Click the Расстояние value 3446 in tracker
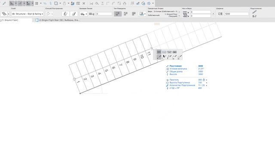 point(201,66)
